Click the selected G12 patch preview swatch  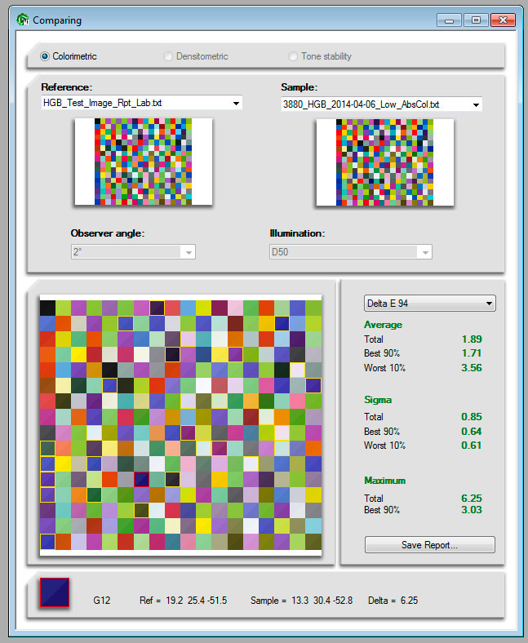coord(55,593)
